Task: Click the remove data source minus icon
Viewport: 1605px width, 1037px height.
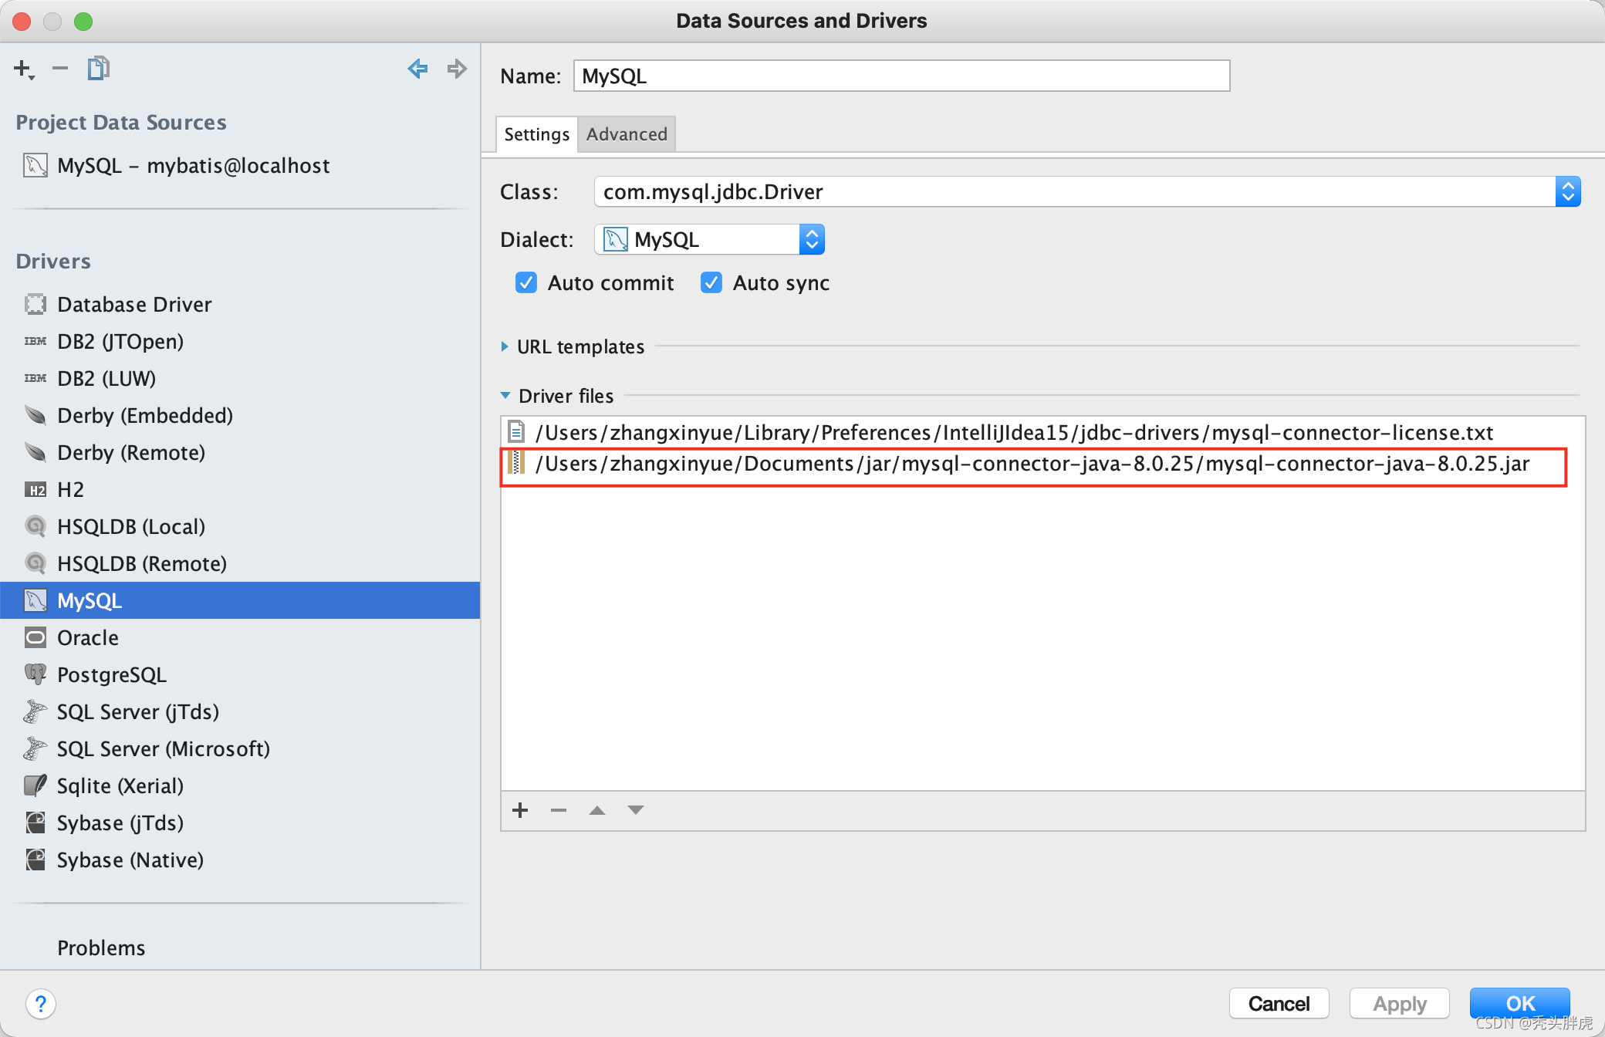Action: click(60, 69)
